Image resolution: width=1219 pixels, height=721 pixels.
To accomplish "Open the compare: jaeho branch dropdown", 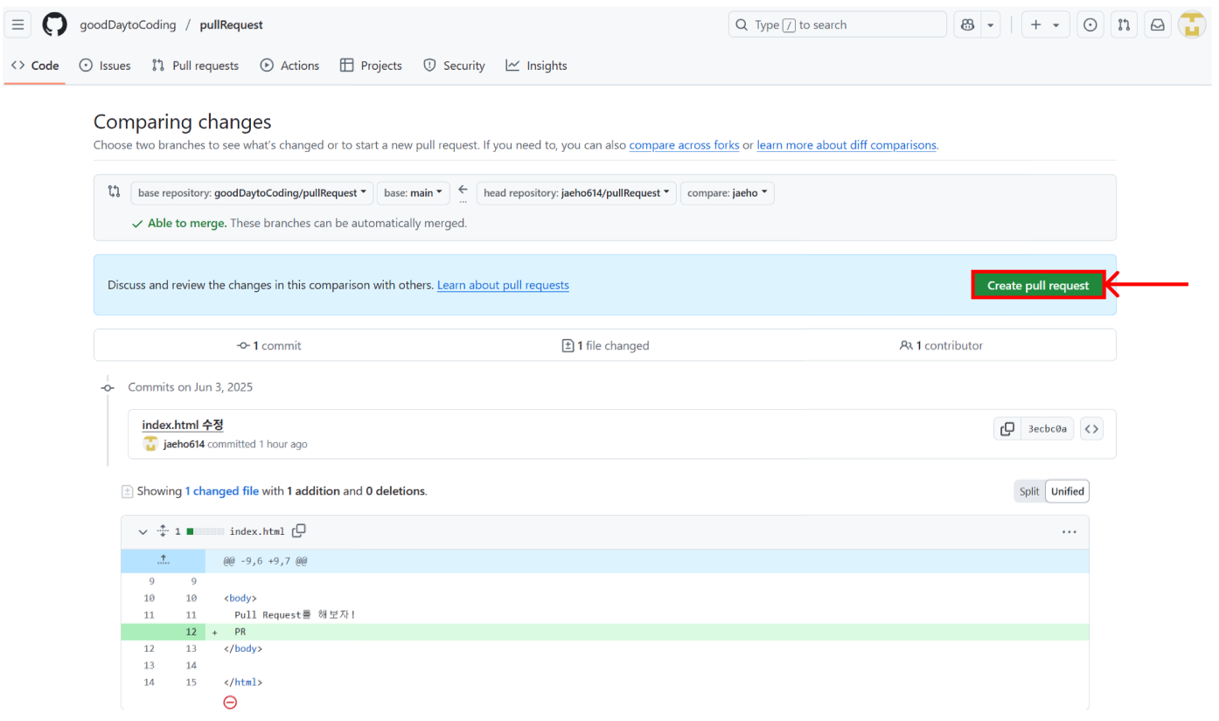I will coord(728,193).
